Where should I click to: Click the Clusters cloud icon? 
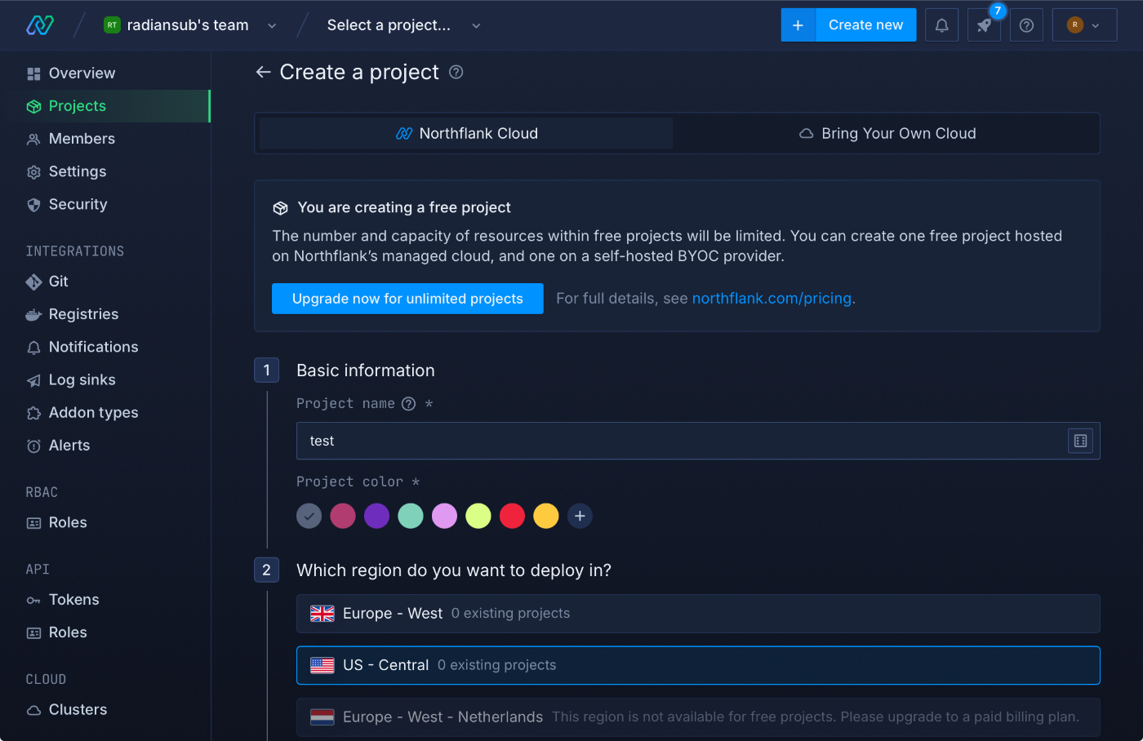click(33, 710)
